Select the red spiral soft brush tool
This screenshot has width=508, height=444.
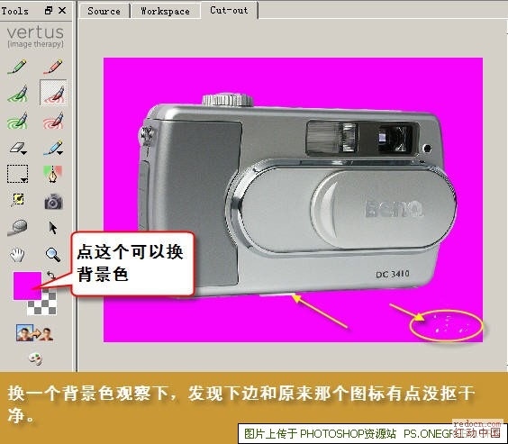point(53,121)
